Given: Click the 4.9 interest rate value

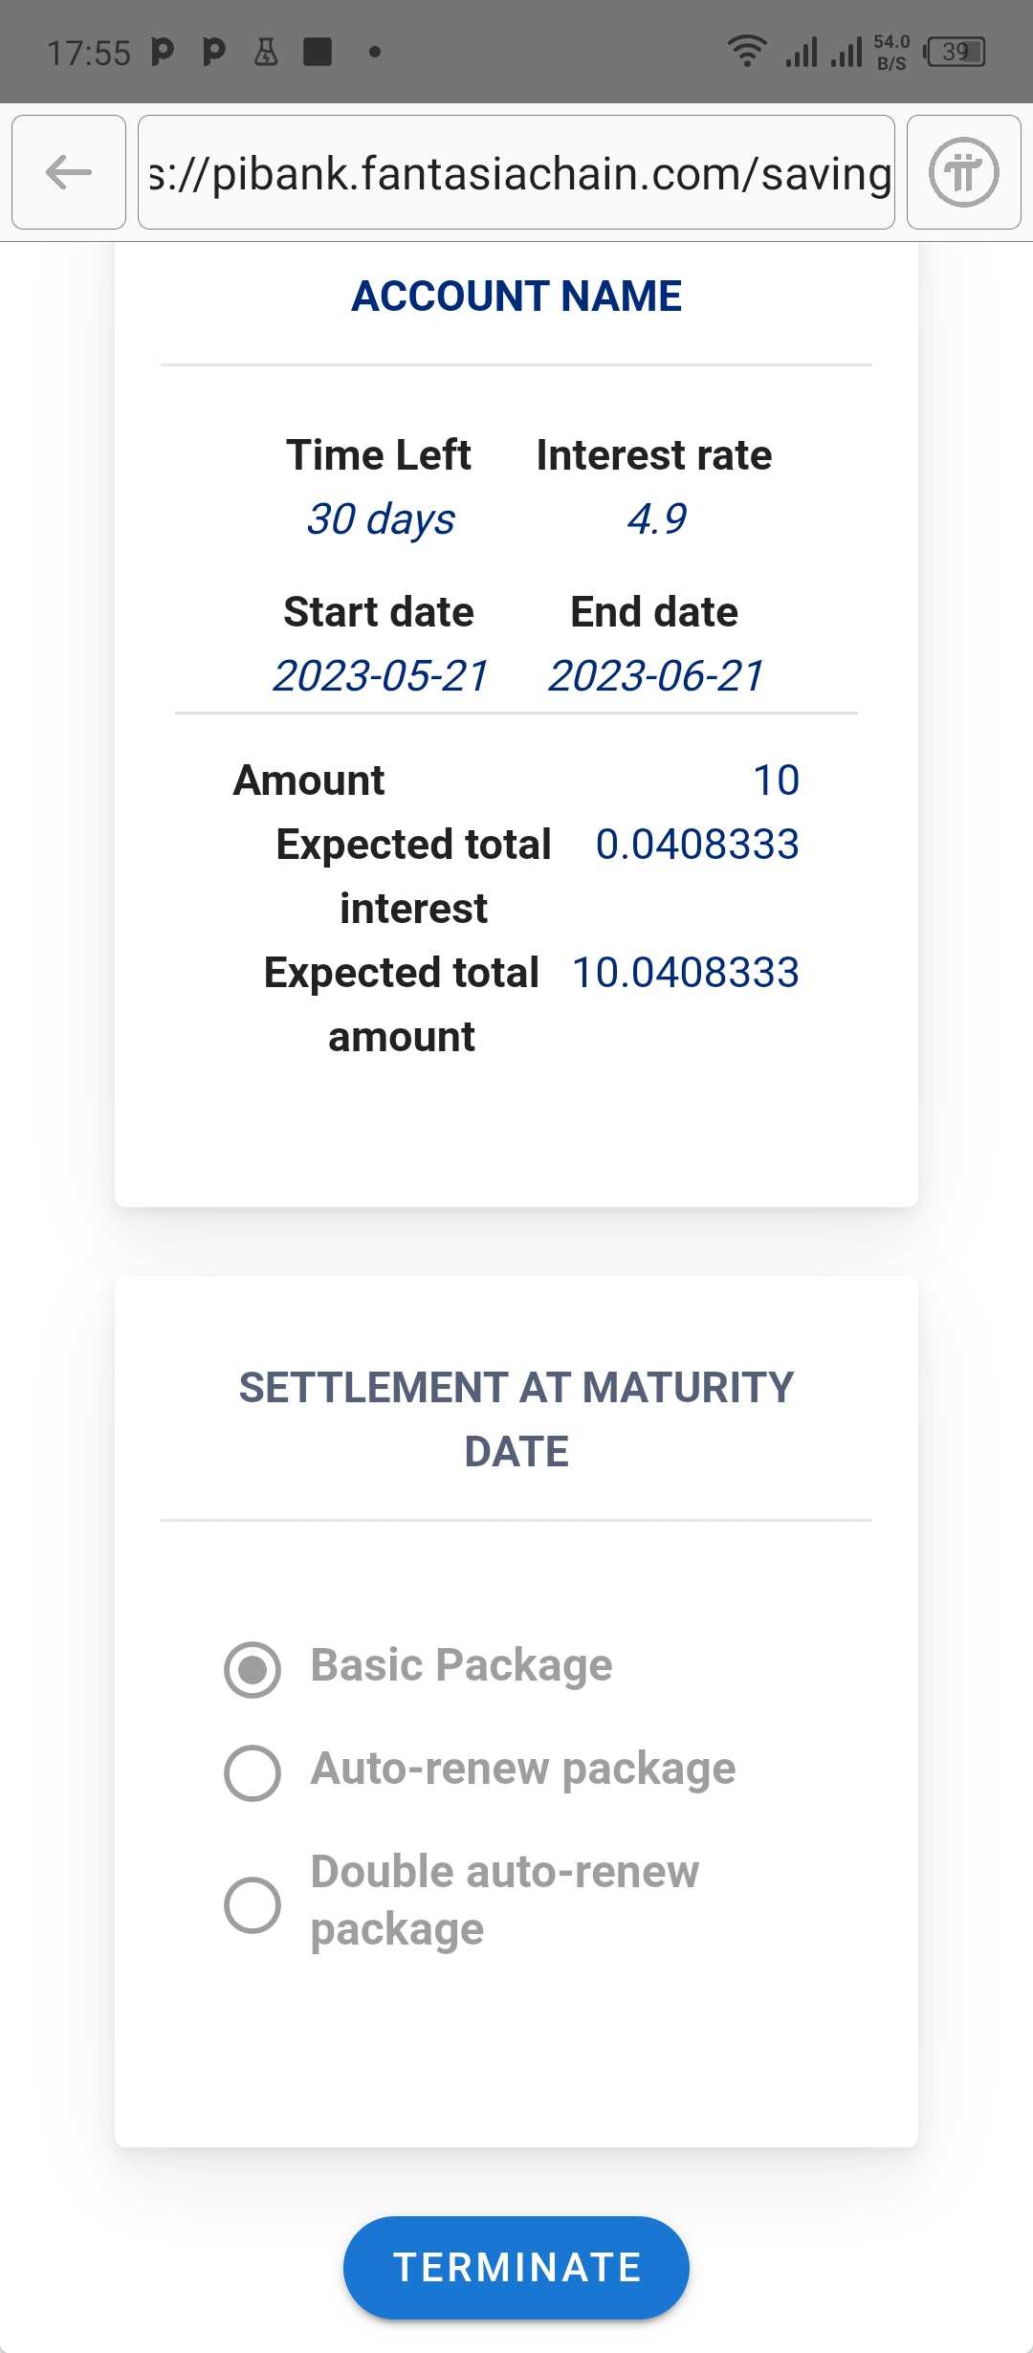Looking at the screenshot, I should click(x=656, y=519).
